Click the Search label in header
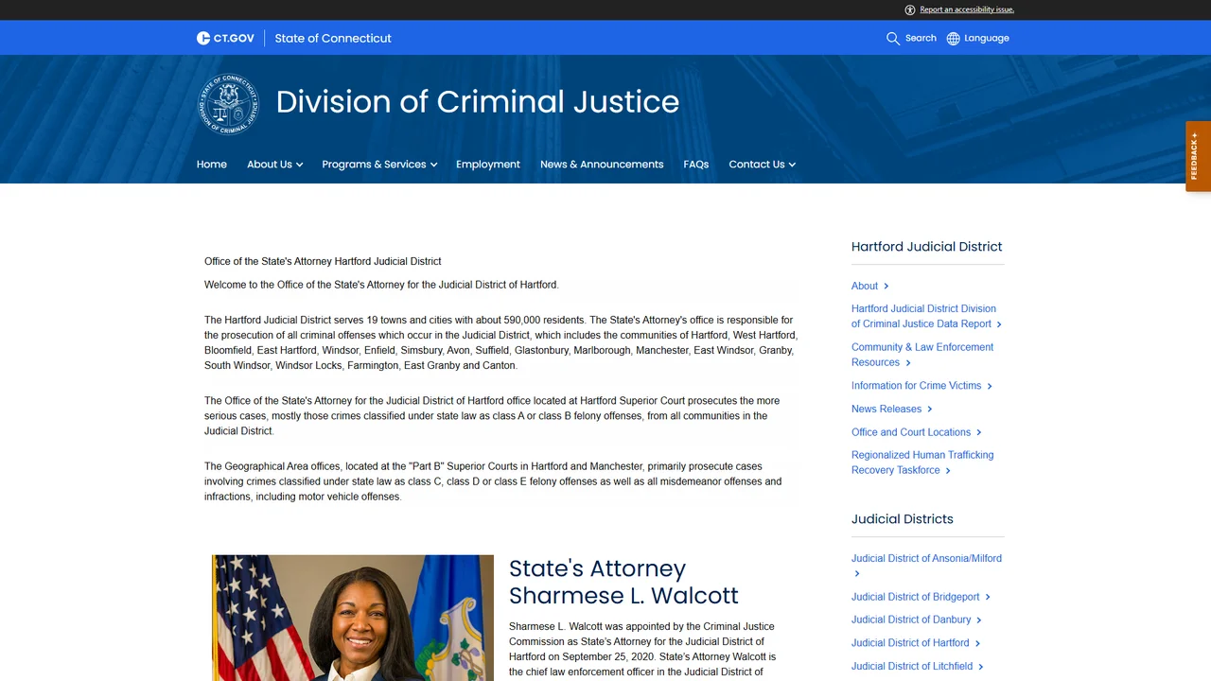Image resolution: width=1211 pixels, height=681 pixels. (x=921, y=38)
